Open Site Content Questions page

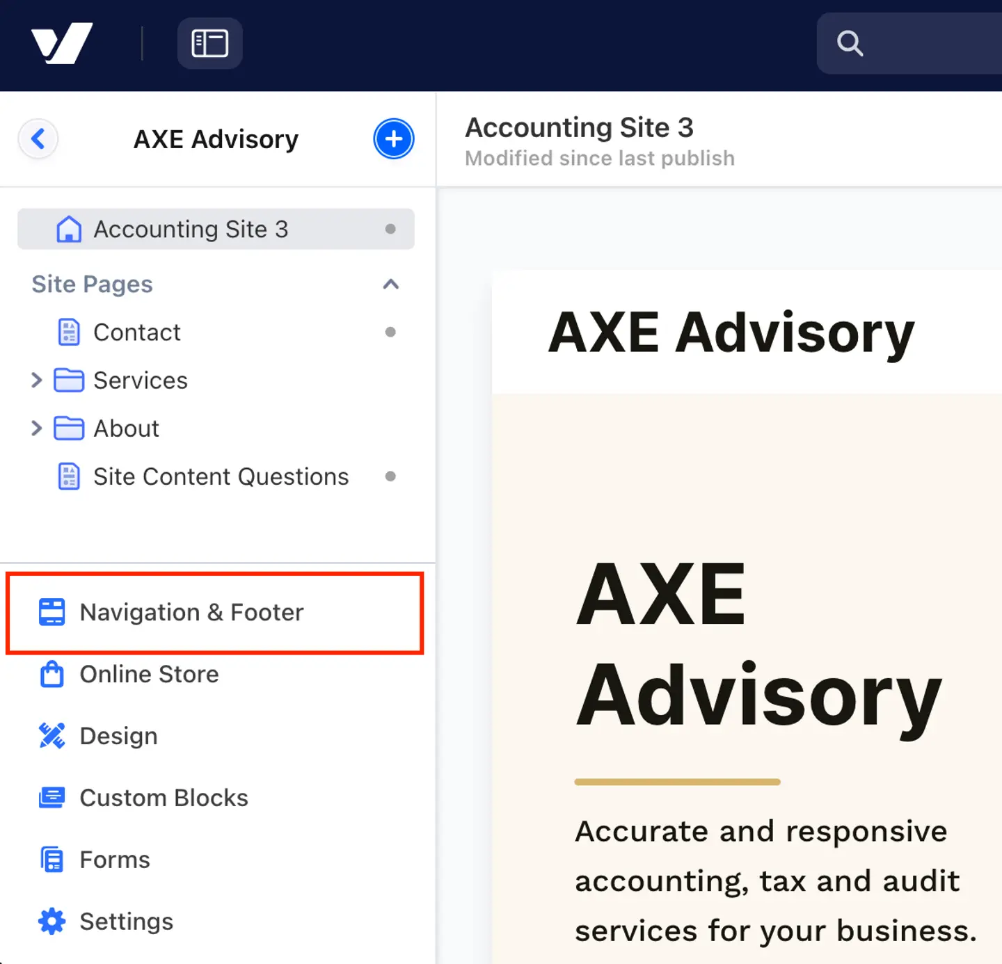(221, 476)
